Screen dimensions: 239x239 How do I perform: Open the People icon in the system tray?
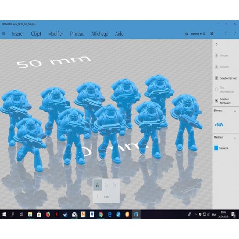point(189,215)
